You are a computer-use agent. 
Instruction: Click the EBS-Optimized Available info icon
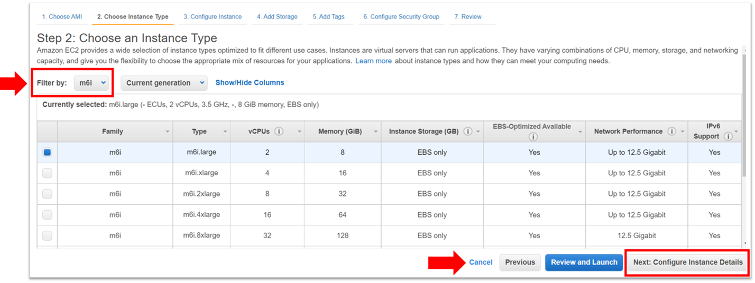[x=533, y=137]
